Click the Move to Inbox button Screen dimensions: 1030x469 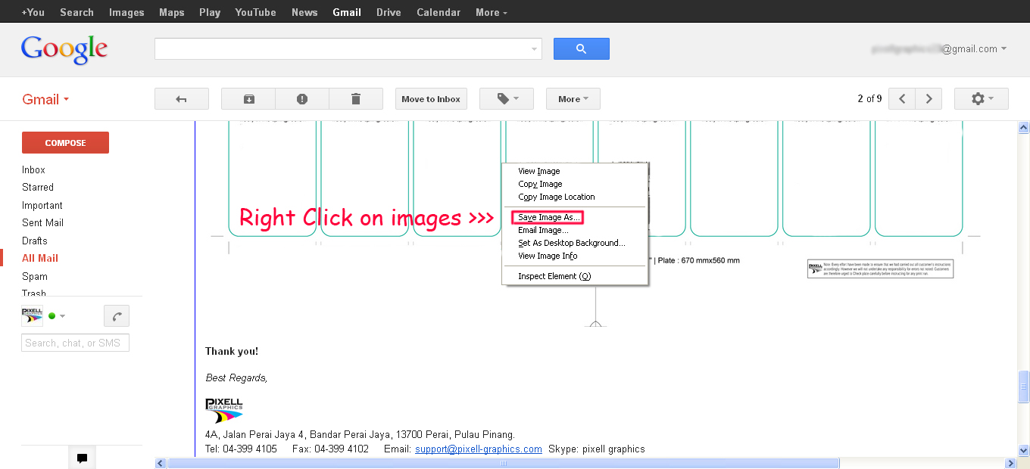point(431,99)
